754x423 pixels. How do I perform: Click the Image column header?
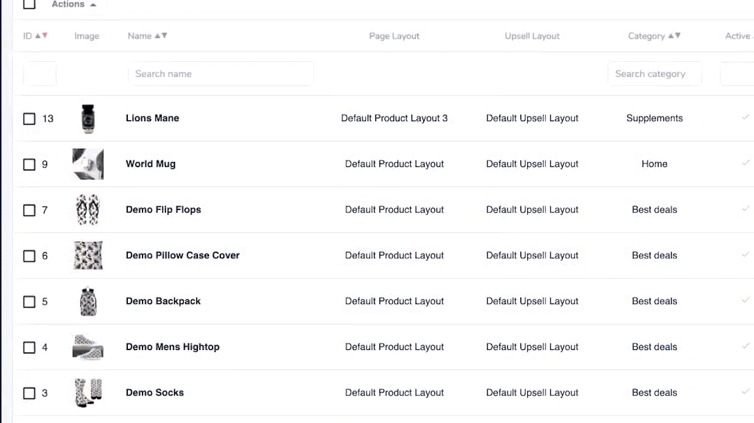coord(87,36)
